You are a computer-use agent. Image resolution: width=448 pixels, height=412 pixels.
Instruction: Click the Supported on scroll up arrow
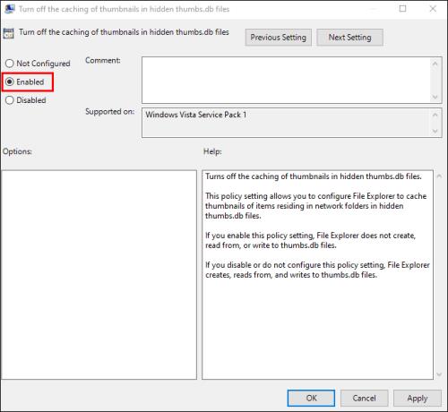pyautogui.click(x=435, y=115)
